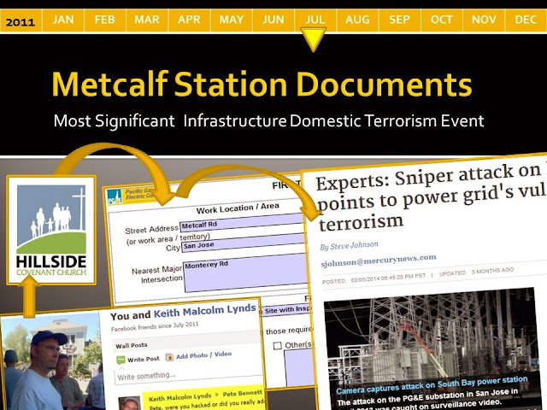Click the Write Post button
Screen dimensions: 547x410
click(144, 359)
